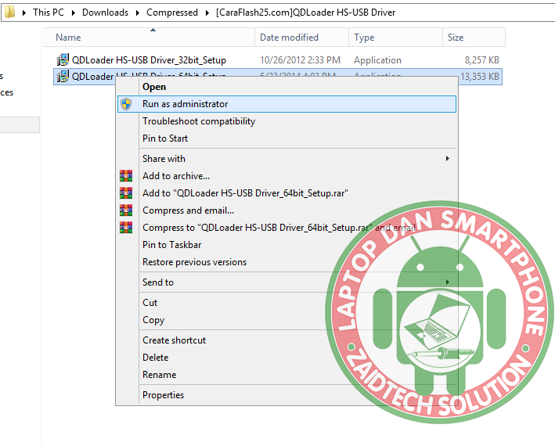The height and width of the screenshot is (446, 555).
Task: Choose Copy from the context menu
Action: (287, 320)
